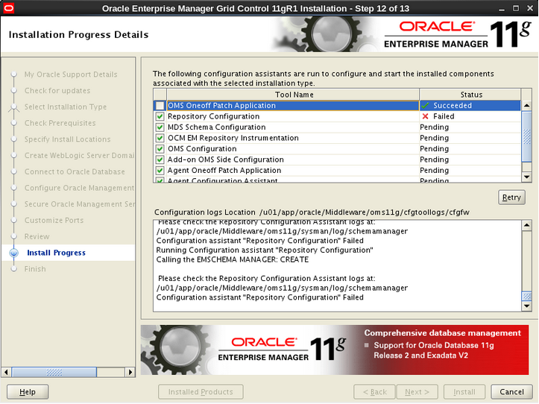This screenshot has height=404, width=539.
Task: Click the Help button
Action: pyautogui.click(x=28, y=391)
